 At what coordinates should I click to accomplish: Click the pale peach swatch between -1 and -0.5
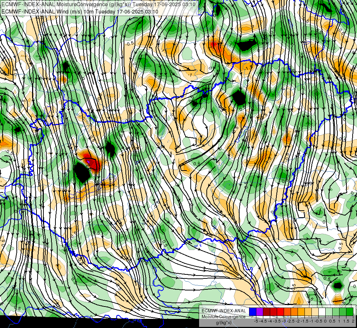(x=315, y=312)
